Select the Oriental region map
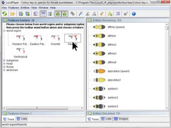 tap(55, 38)
